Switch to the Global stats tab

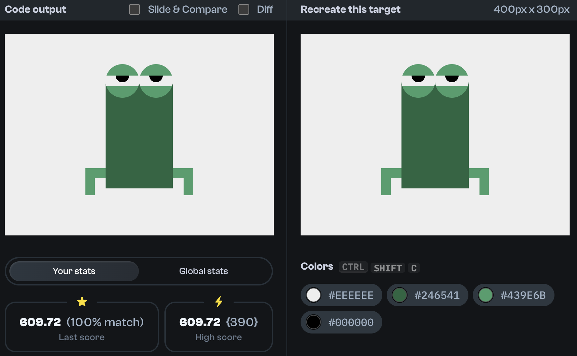tap(203, 271)
